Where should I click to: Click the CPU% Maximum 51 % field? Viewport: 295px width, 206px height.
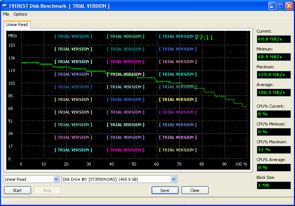click(274, 150)
